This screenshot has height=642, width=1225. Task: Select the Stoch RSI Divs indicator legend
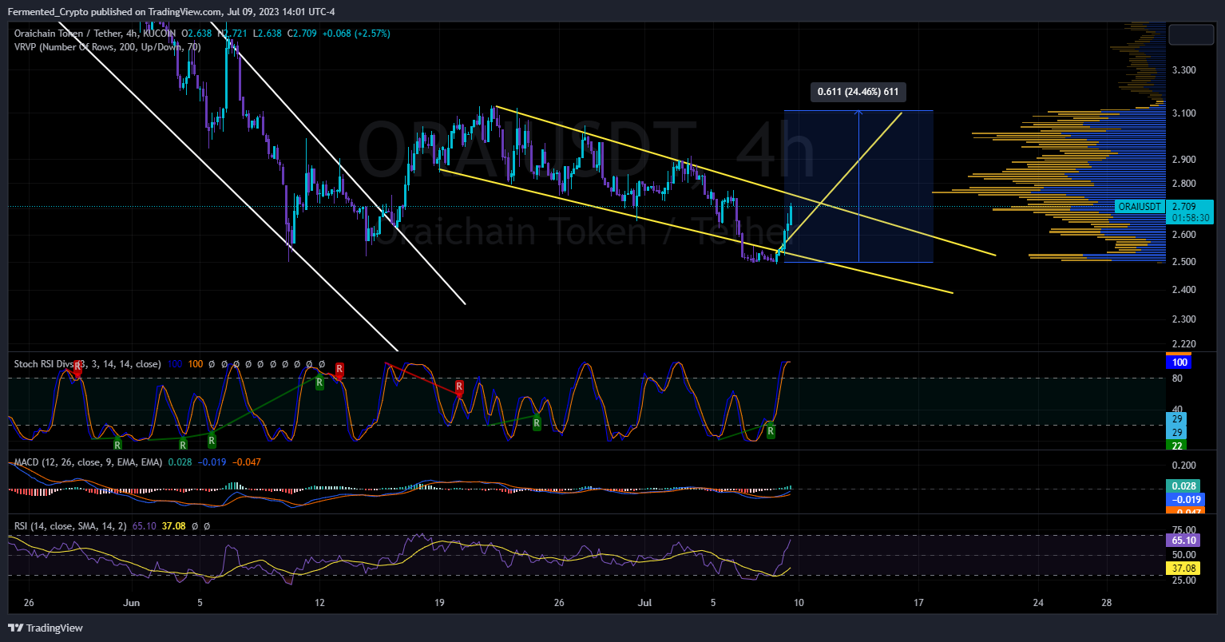click(88, 364)
